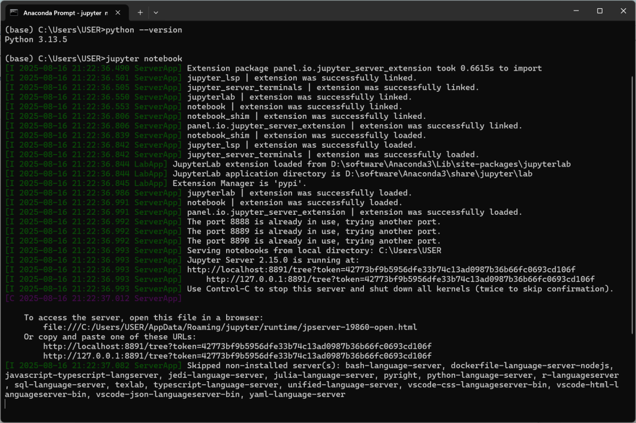Click 'jupyter_server_terminals | extension was successfully linked' line
Screen dimensions: 636x423
[333, 88]
